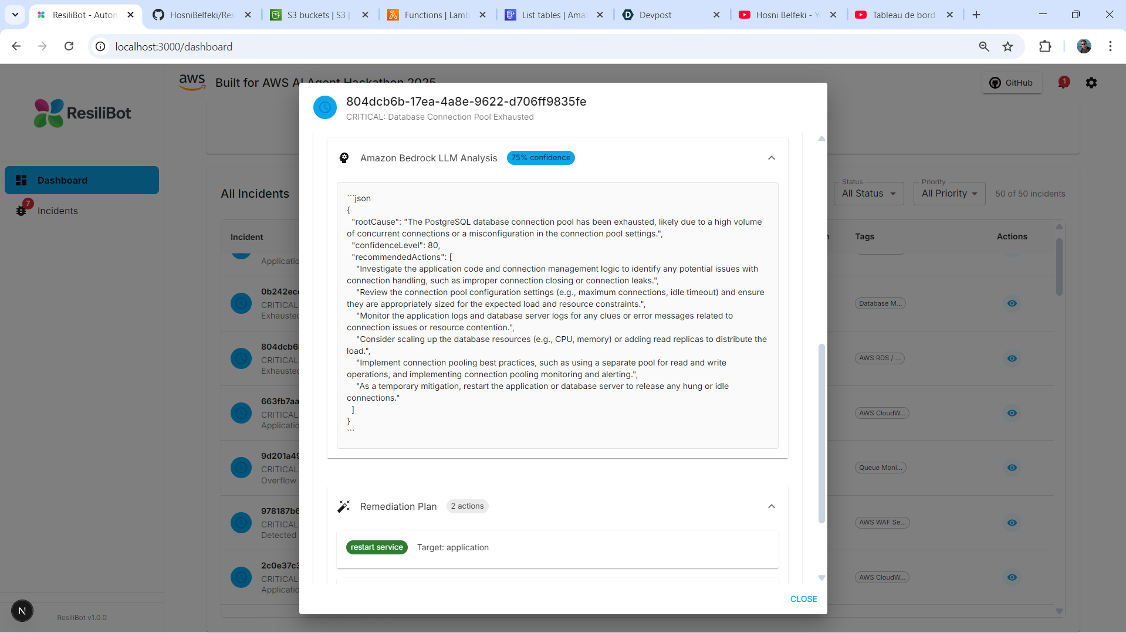The width and height of the screenshot is (1126, 633).
Task: Click the dialog scroll up arrow
Action: pos(821,139)
